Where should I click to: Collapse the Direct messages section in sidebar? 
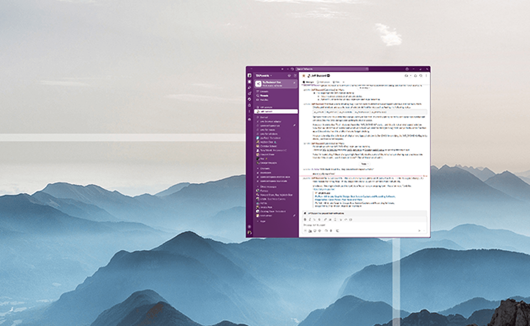[x=258, y=187]
